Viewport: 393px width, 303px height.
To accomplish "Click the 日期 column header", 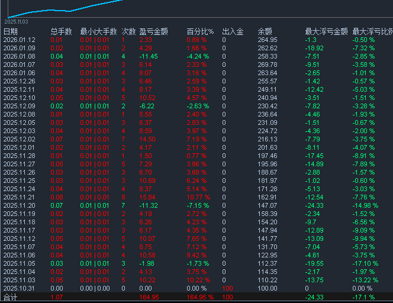I will point(11,31).
